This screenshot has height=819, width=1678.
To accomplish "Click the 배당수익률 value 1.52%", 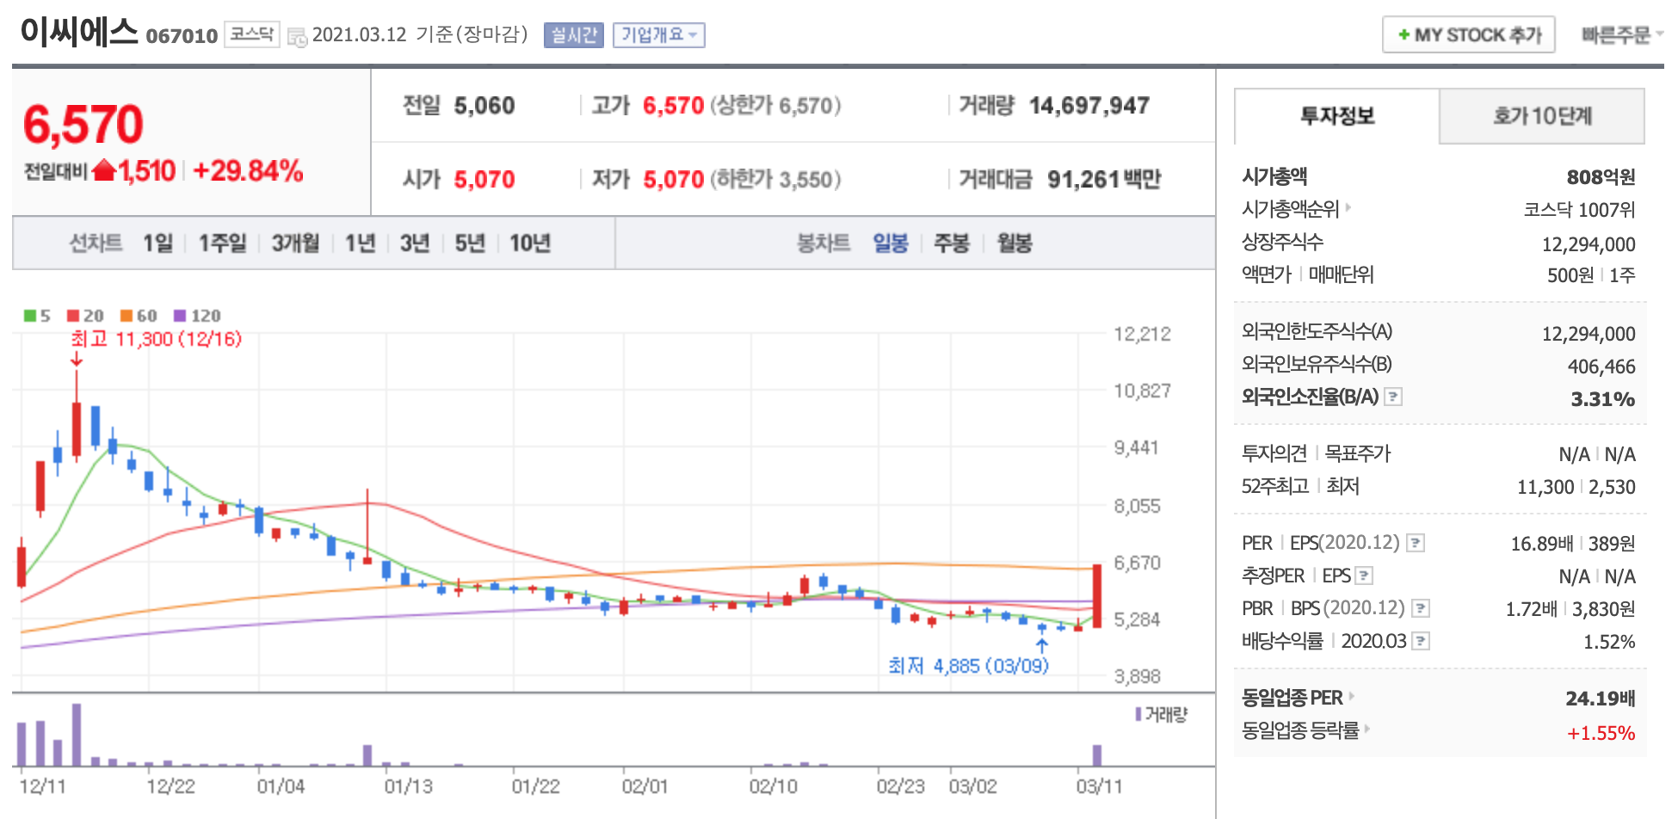I will (1609, 642).
